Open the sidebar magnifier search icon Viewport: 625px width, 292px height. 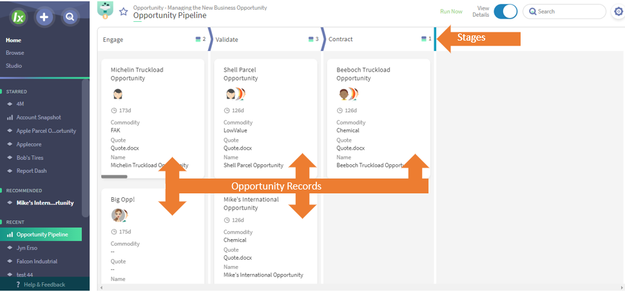tap(70, 17)
